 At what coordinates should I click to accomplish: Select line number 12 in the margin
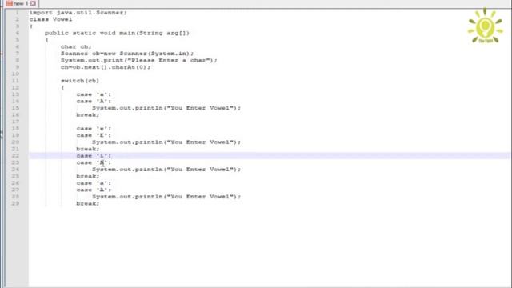pos(15,87)
